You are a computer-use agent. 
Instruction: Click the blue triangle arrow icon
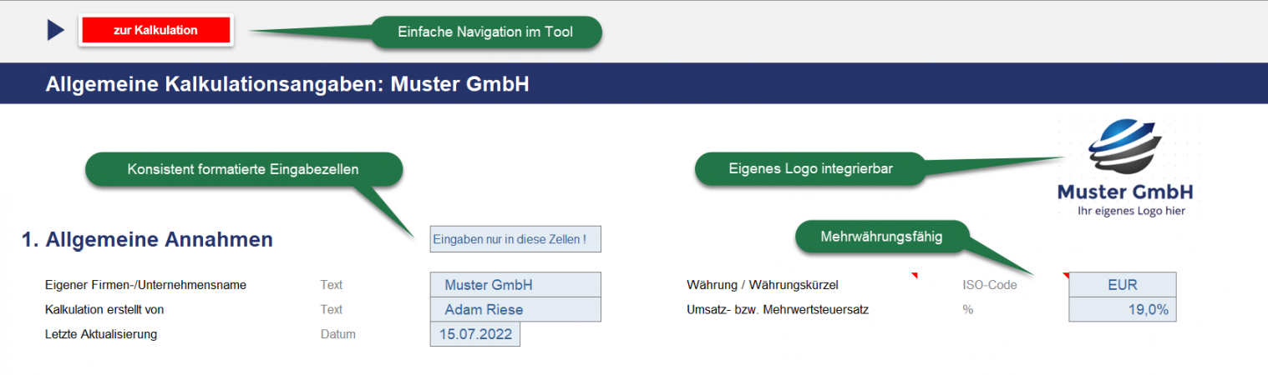tap(56, 31)
